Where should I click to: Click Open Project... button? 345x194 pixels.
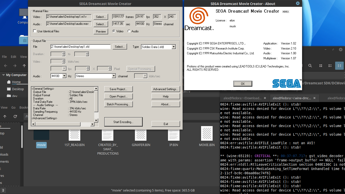coord(118,96)
